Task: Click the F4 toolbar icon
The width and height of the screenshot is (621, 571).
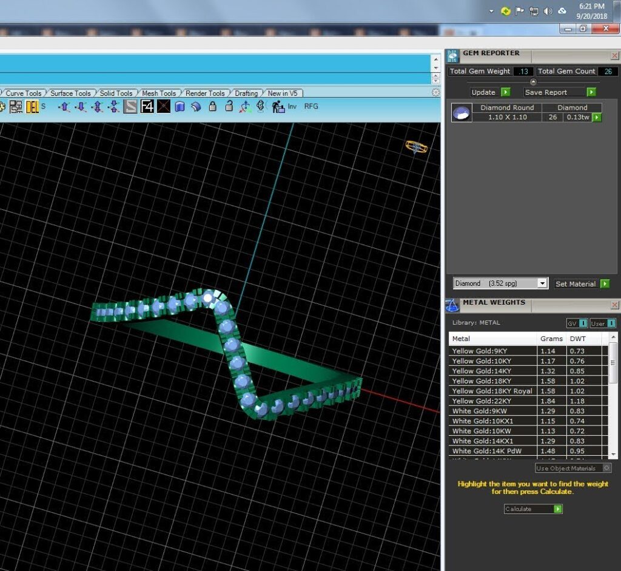Action: tap(147, 106)
